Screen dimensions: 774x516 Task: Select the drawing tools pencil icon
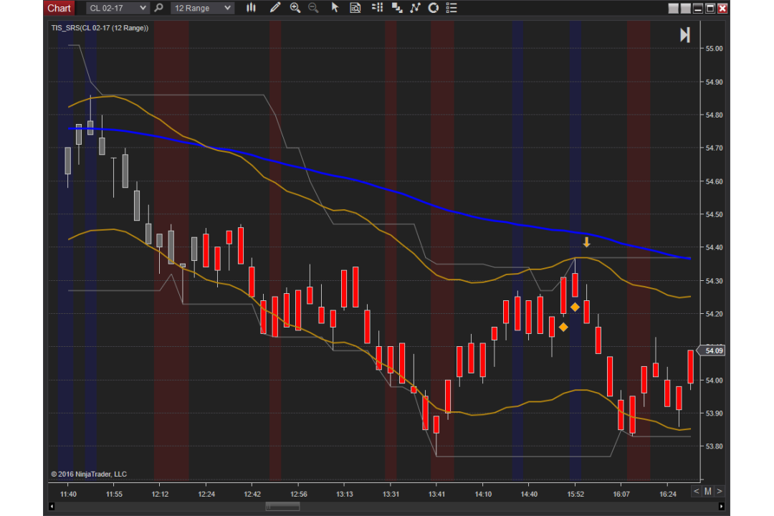[x=275, y=7]
